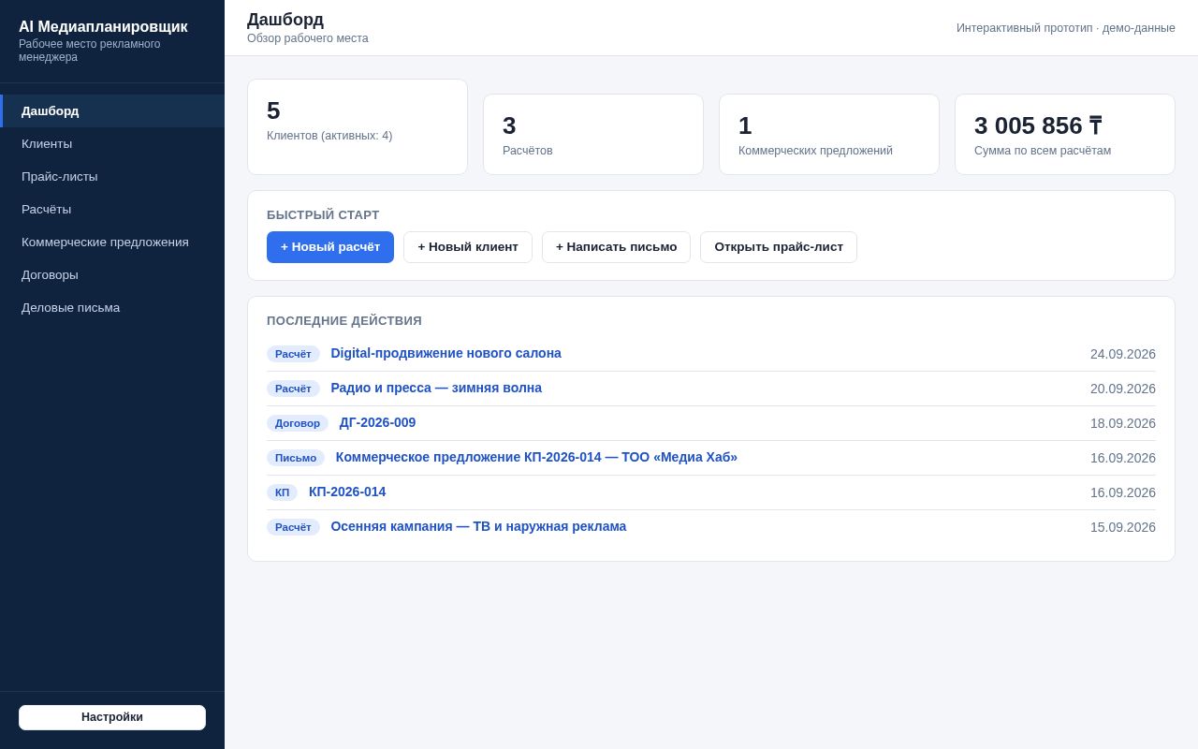1198x749 pixels.
Task: Click the date 24.09.2026
Action: click(1123, 354)
